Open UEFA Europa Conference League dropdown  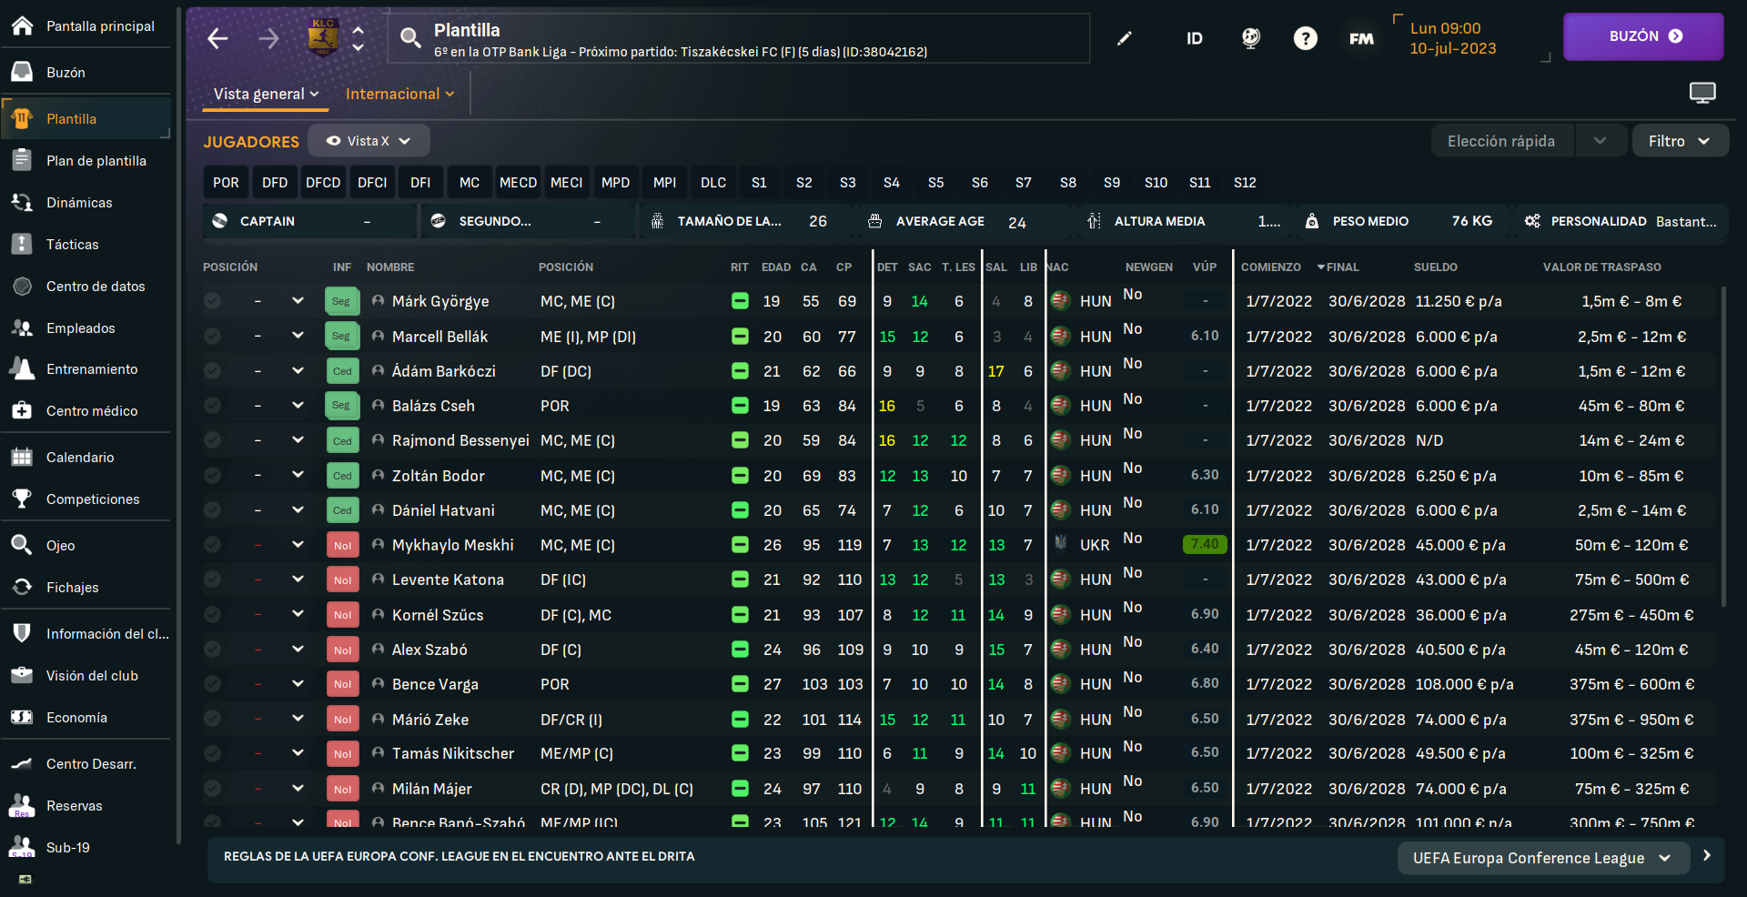(x=1541, y=858)
